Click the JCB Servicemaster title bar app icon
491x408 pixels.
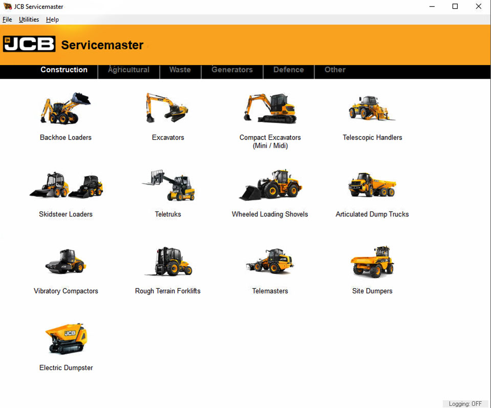8,6
